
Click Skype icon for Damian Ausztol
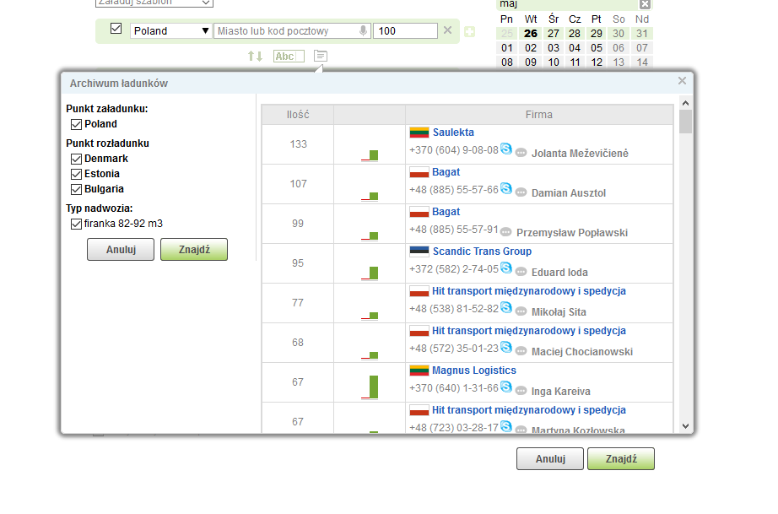pos(506,188)
